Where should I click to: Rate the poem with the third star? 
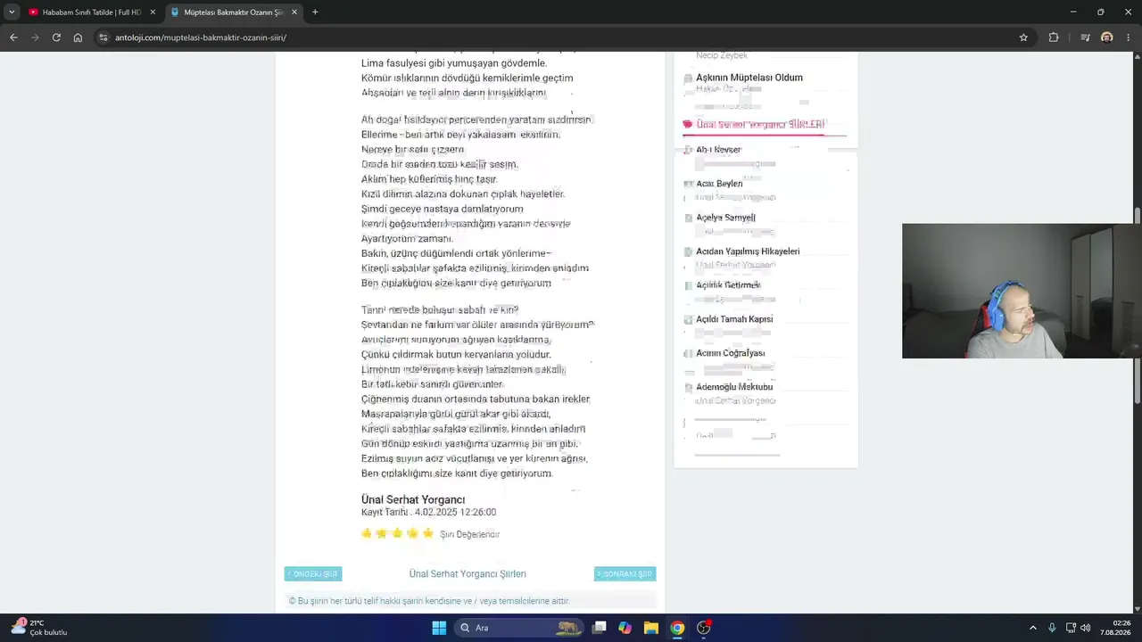397,533
